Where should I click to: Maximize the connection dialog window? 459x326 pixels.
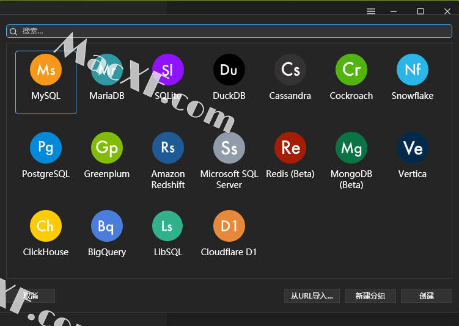tap(420, 12)
